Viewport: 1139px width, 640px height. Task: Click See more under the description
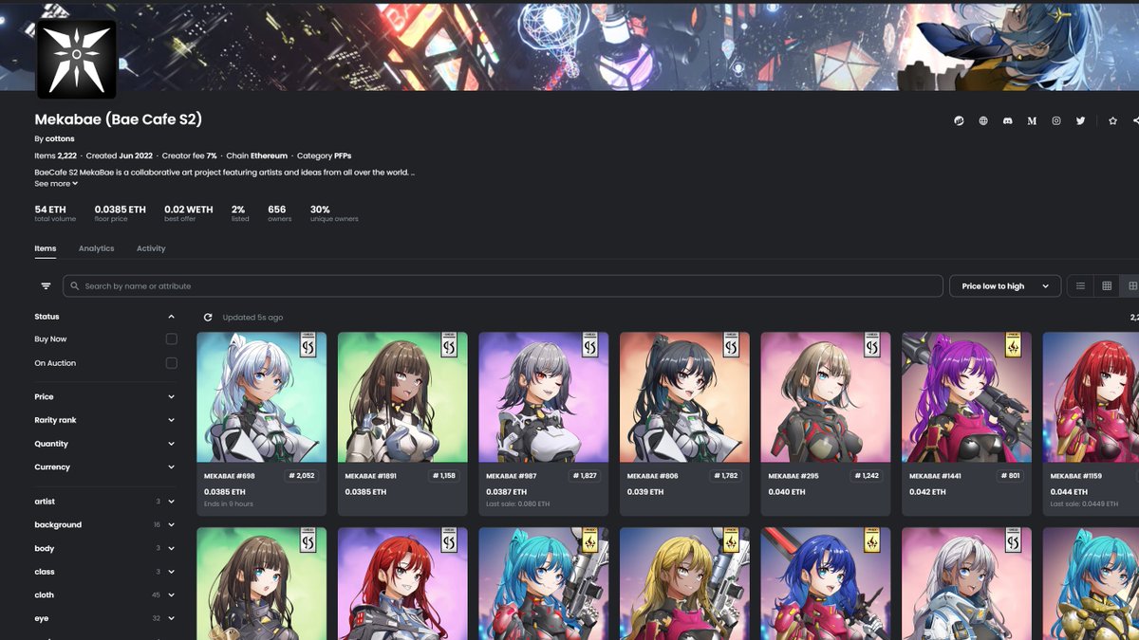tap(56, 184)
